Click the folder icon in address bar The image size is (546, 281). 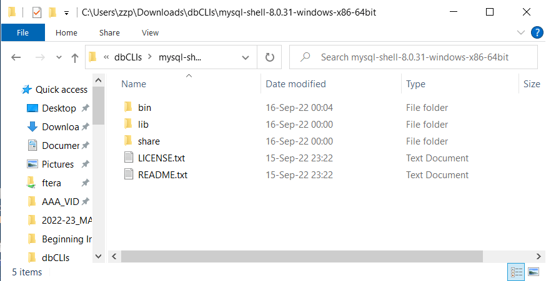point(93,57)
